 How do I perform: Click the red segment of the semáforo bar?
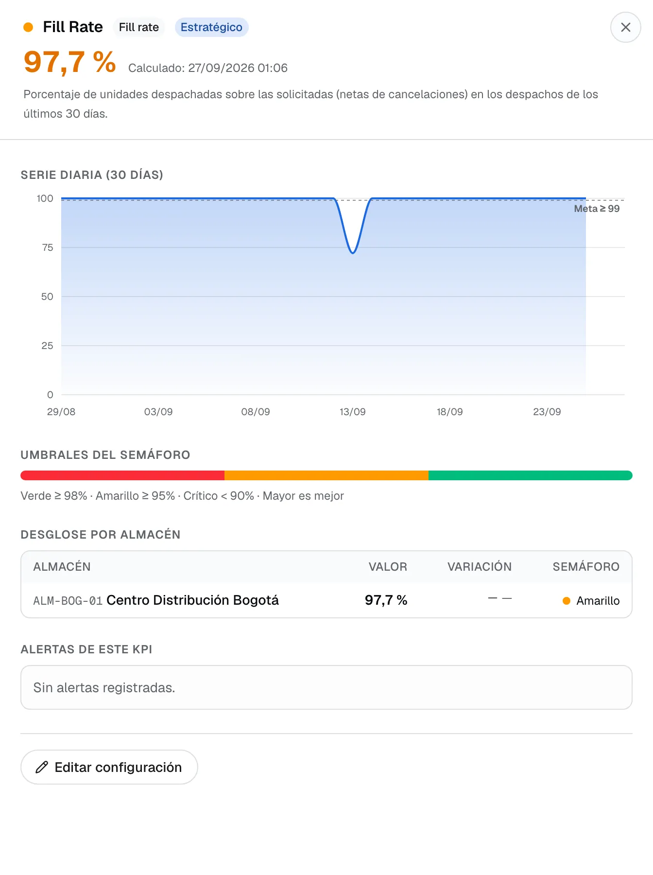point(122,475)
